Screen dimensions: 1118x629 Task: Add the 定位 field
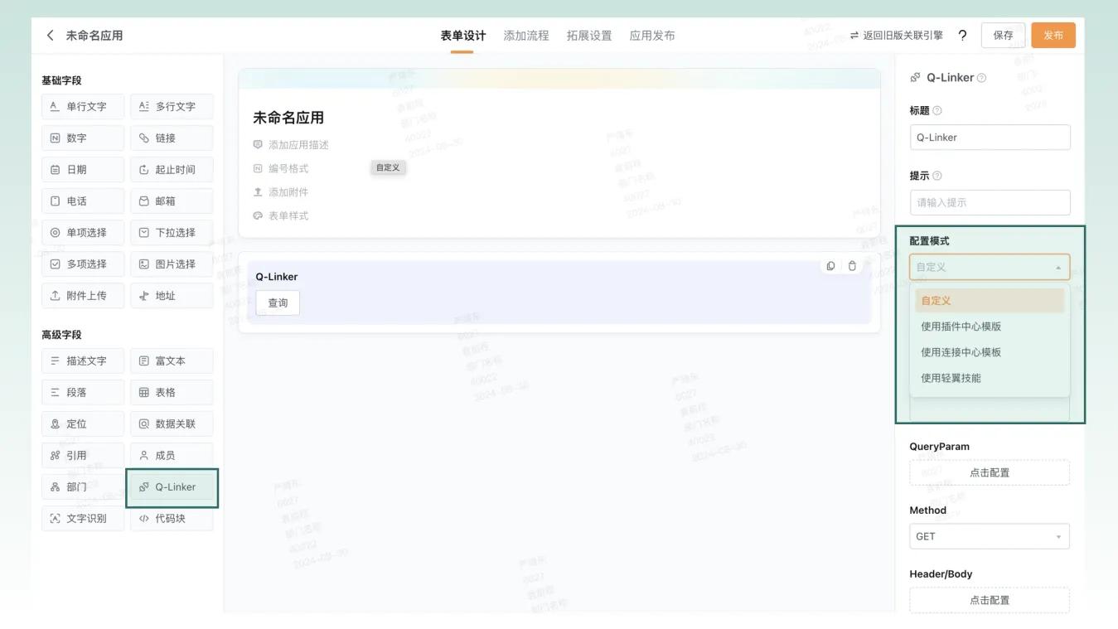[x=83, y=423]
